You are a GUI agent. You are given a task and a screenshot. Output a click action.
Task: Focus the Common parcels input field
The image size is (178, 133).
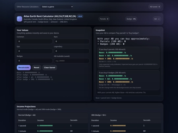pos(35,41)
